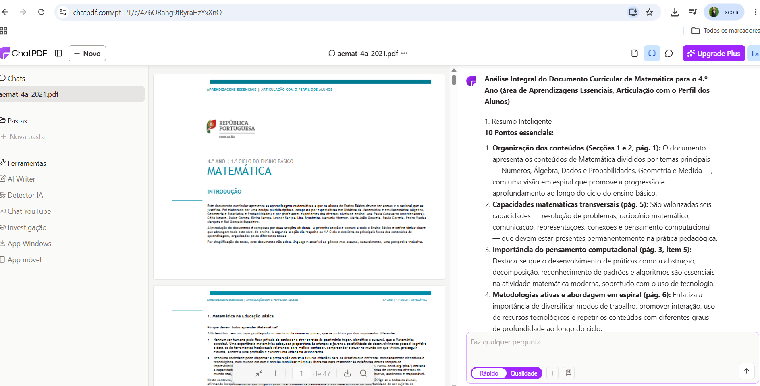Click ChatPDF assistant avatar icon
Image resolution: width=760 pixels, height=386 pixels.
pos(471,81)
